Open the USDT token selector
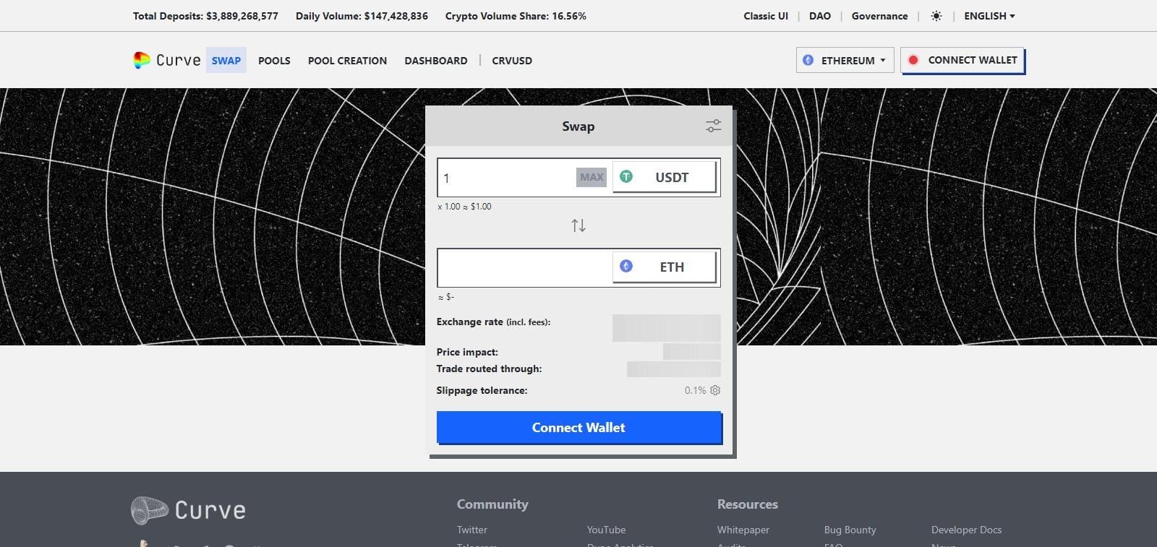 tap(665, 177)
